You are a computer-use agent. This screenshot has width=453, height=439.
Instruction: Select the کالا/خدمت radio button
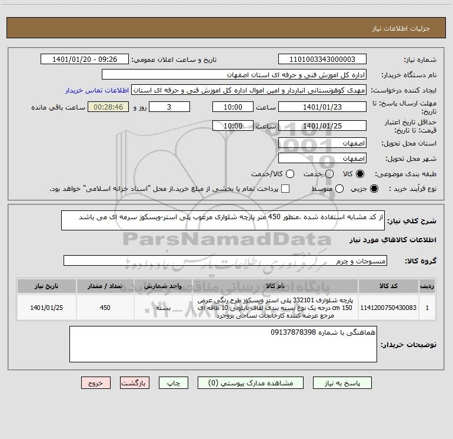click(290, 174)
